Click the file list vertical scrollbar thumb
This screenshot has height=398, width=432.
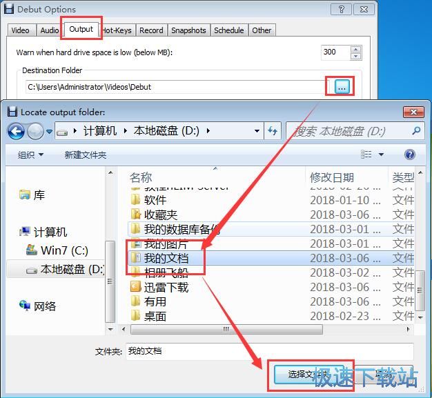(x=420, y=290)
